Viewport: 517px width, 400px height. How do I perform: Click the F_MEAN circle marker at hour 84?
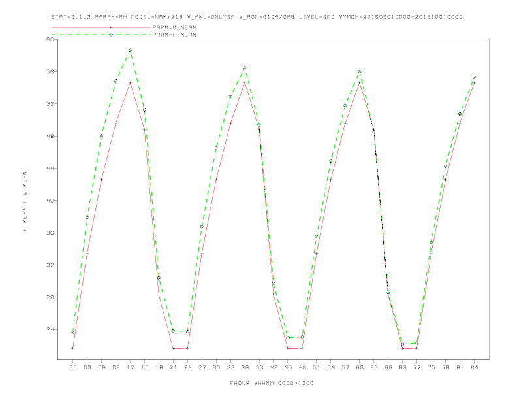click(x=475, y=78)
